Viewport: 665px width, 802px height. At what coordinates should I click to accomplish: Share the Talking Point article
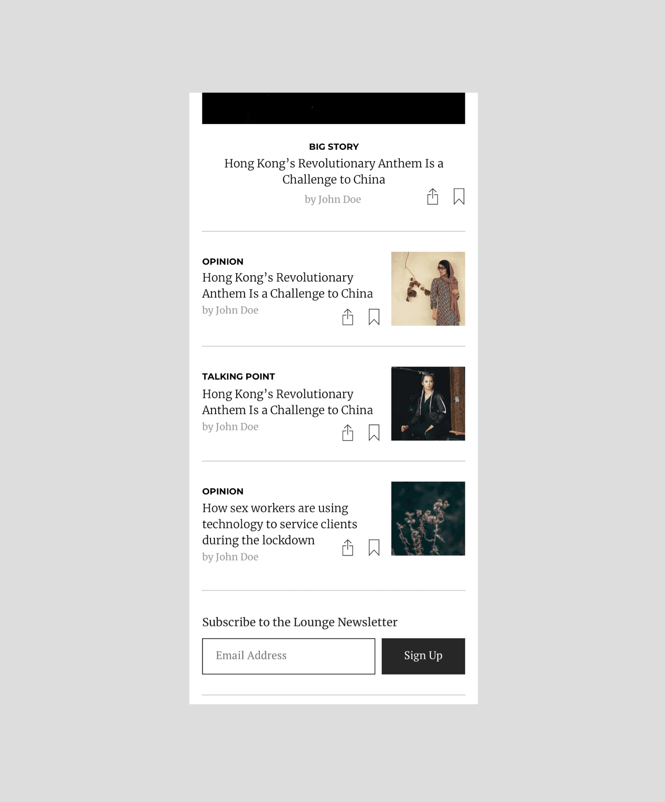(x=348, y=433)
